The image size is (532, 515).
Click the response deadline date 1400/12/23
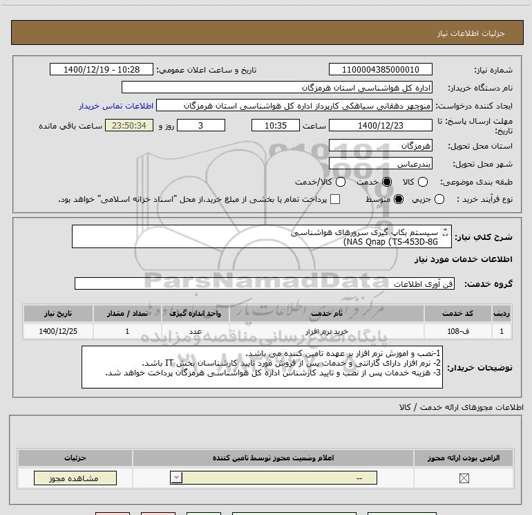380,126
